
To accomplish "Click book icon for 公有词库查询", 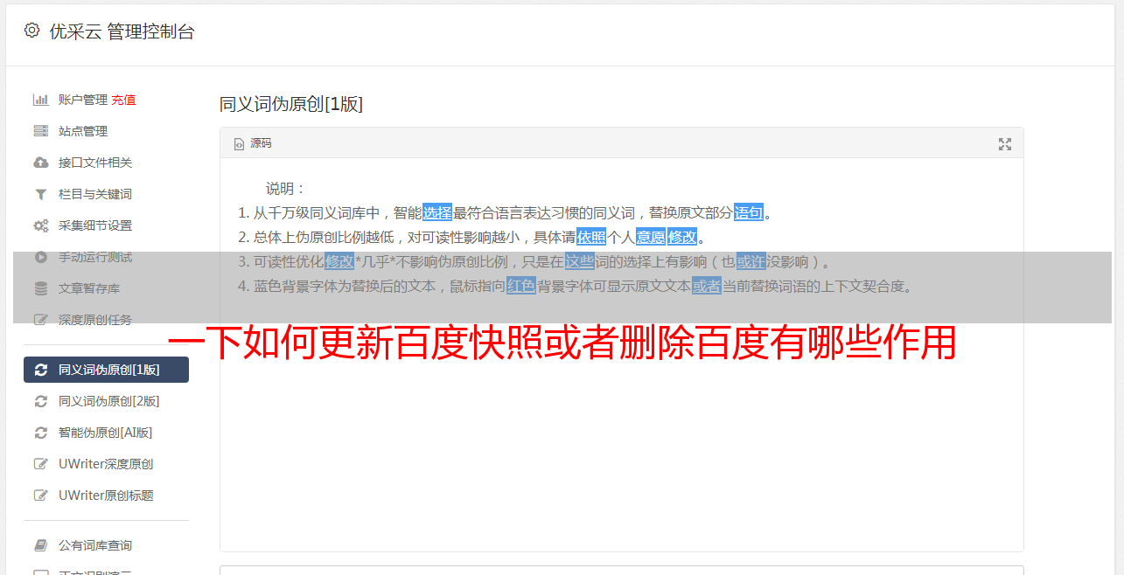I will click(40, 545).
